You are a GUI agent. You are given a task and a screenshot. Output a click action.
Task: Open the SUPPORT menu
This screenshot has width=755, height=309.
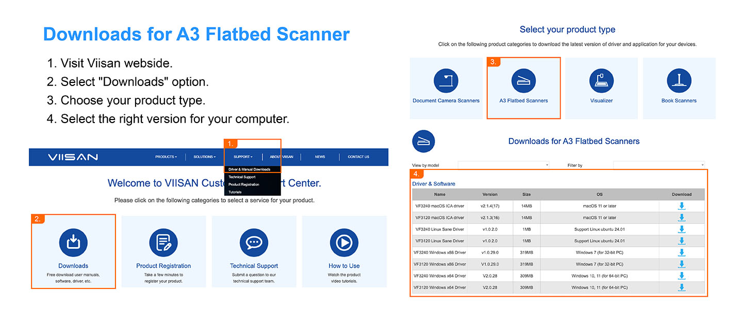pyautogui.click(x=243, y=157)
